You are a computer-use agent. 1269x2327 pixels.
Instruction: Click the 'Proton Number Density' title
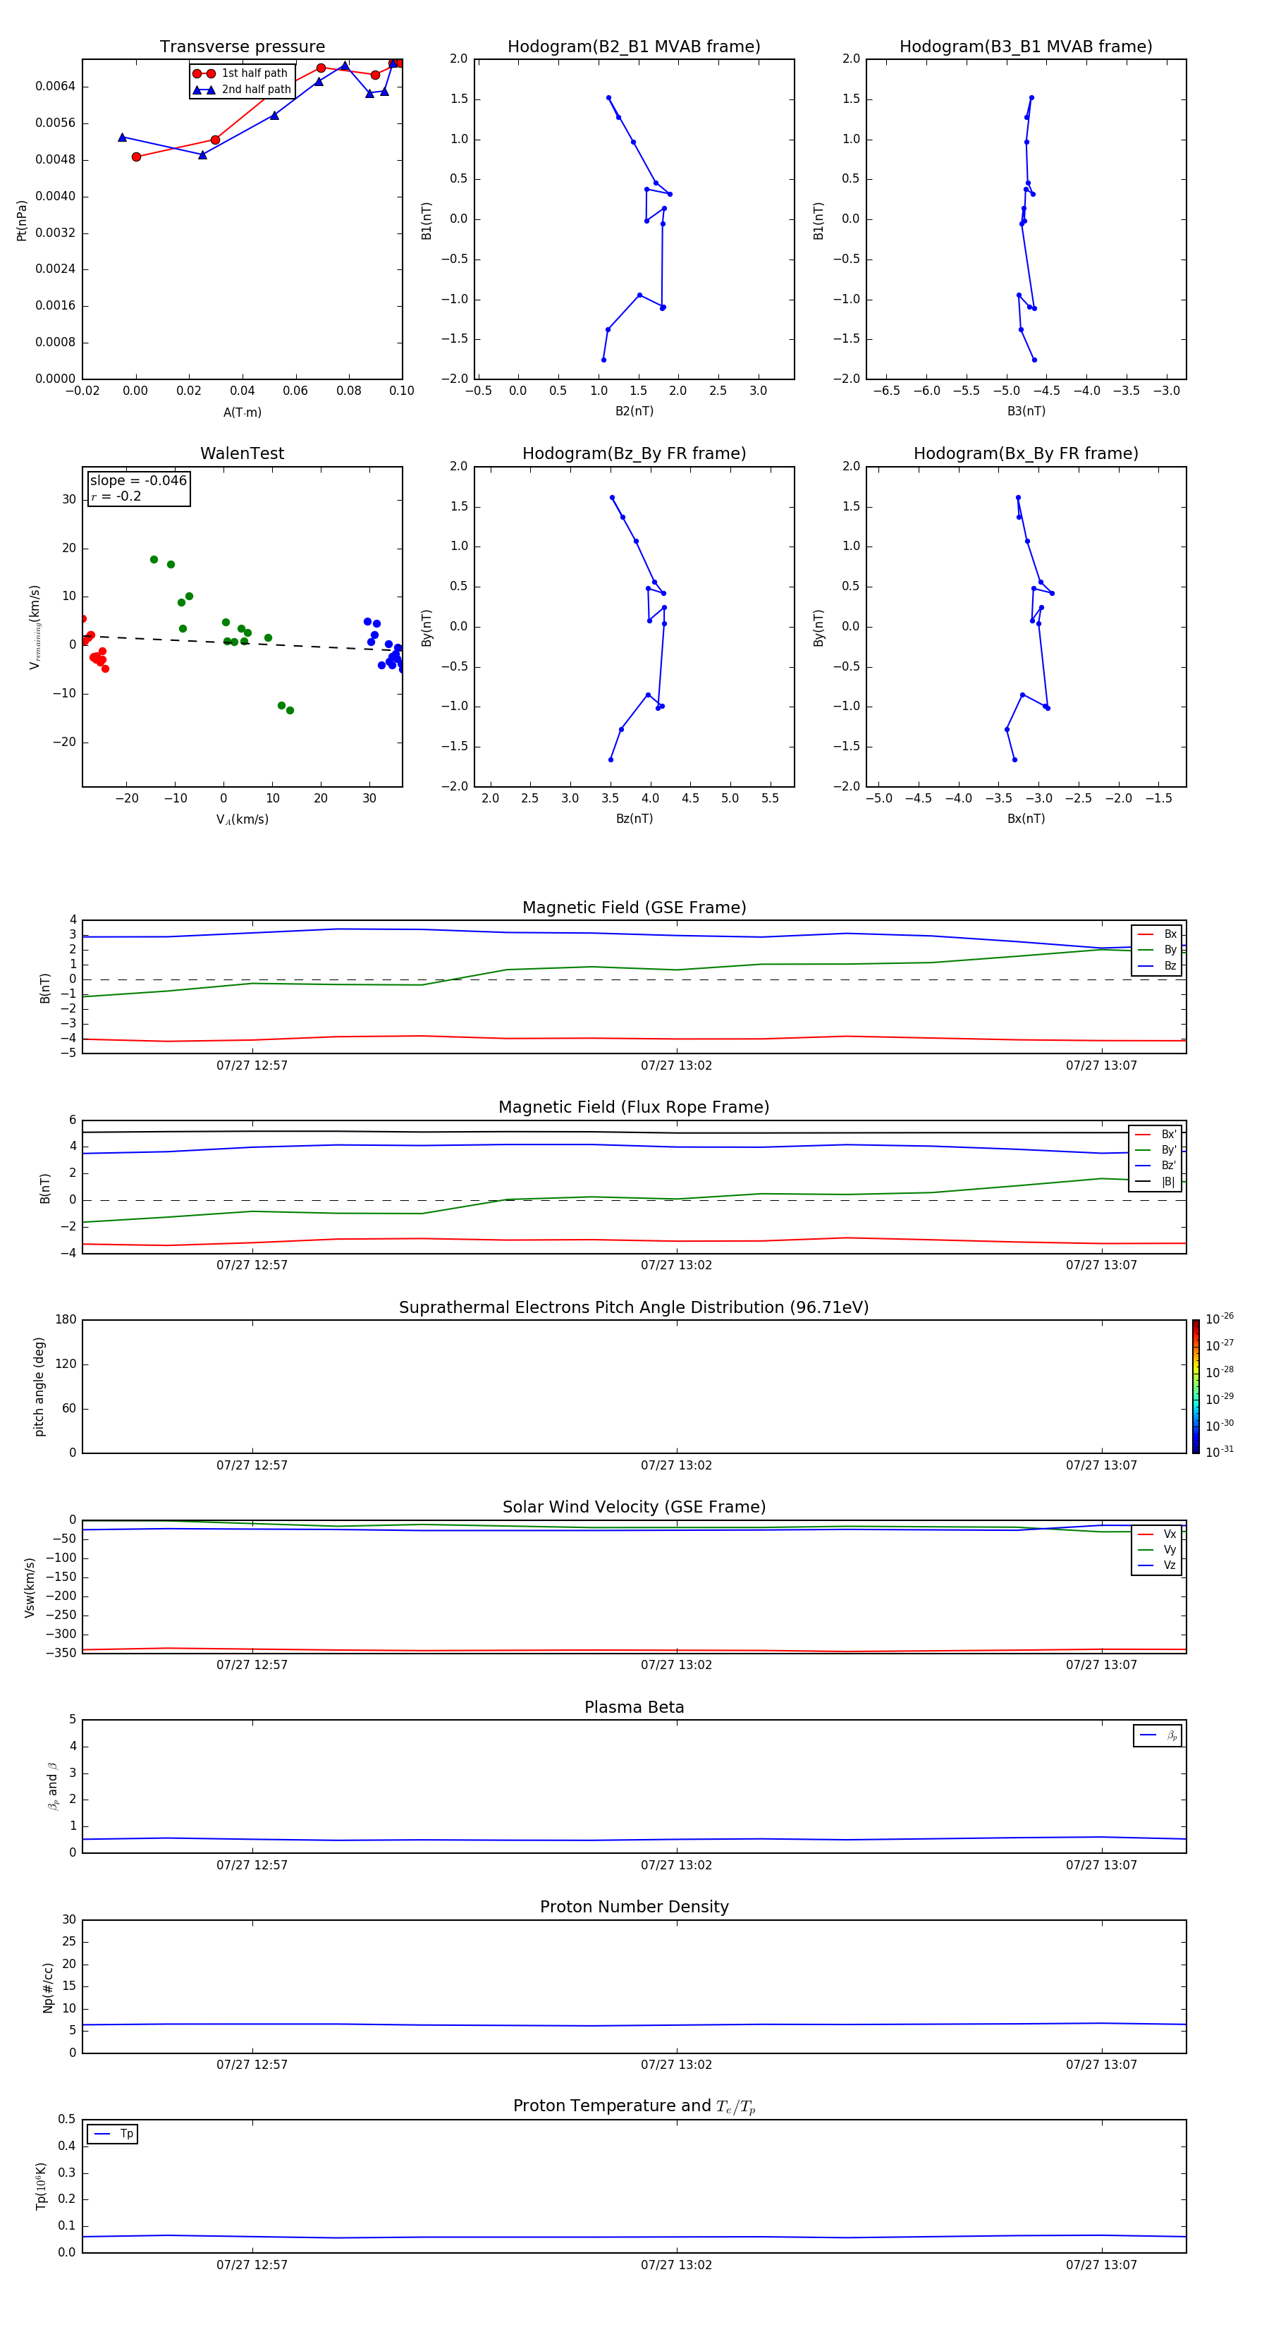634,1907
